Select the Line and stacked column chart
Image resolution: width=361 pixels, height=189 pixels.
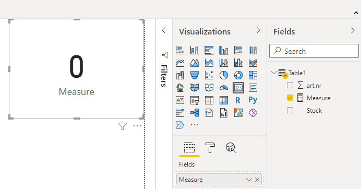coord(224,63)
